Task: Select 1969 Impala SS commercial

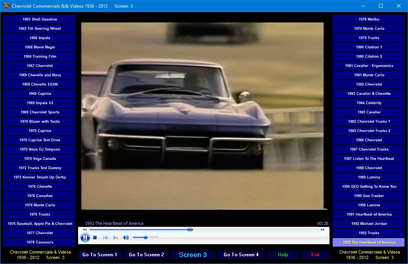Action: coord(40,103)
